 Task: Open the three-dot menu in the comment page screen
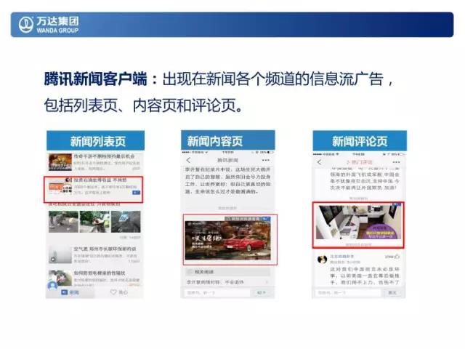[x=396, y=162]
